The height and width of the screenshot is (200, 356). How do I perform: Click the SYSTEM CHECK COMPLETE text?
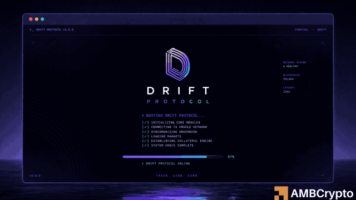(x=172, y=146)
